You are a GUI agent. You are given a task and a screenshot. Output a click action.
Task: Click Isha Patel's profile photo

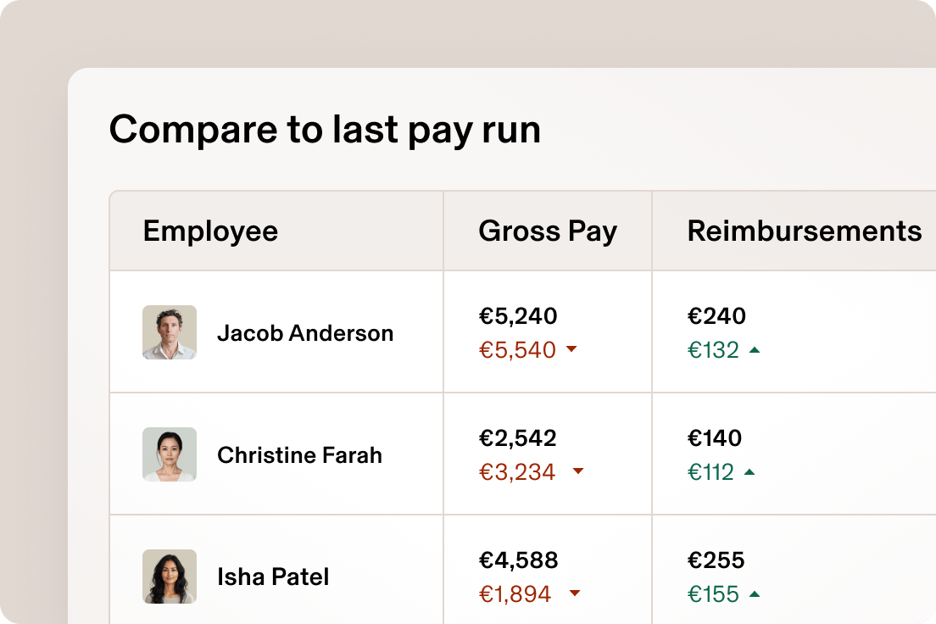tap(169, 577)
